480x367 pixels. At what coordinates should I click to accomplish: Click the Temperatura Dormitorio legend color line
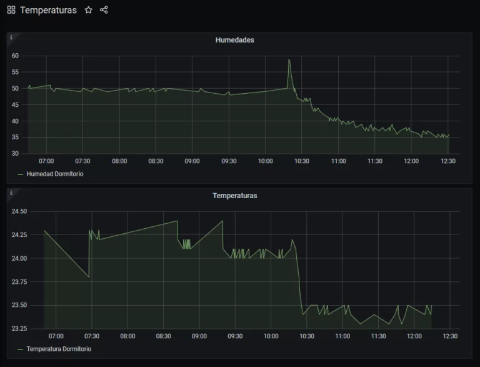tap(21, 349)
